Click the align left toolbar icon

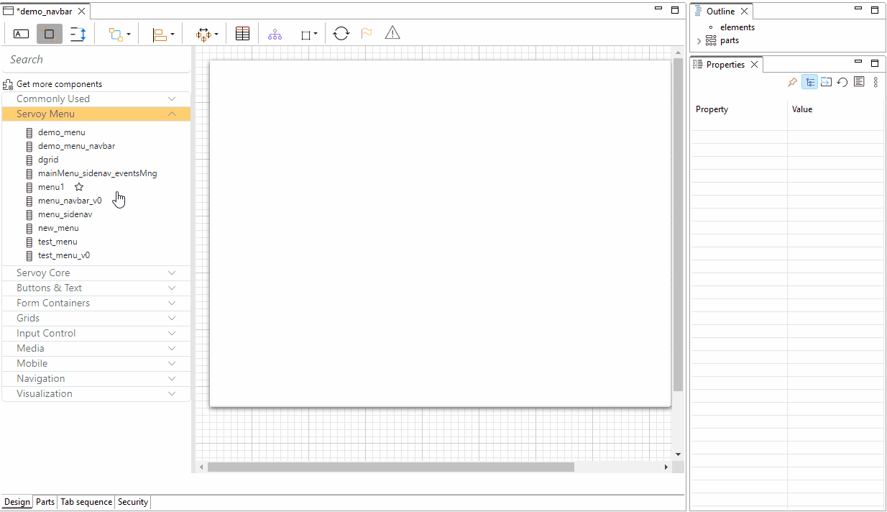(160, 34)
